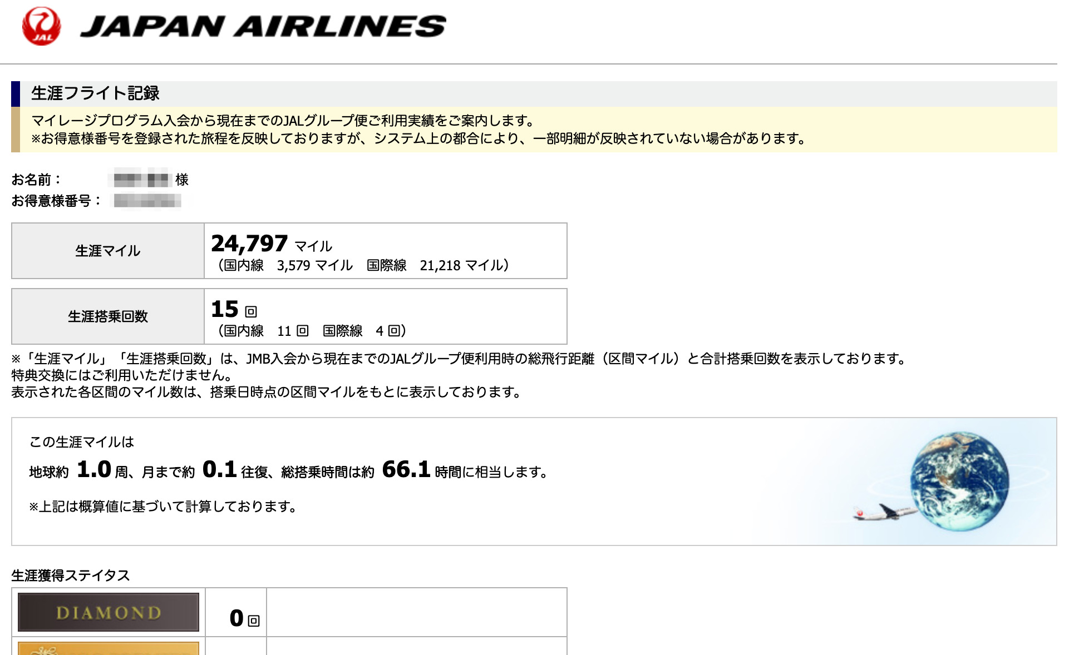Click the red JAL crane logo
The height and width of the screenshot is (655, 1074).
point(41,26)
